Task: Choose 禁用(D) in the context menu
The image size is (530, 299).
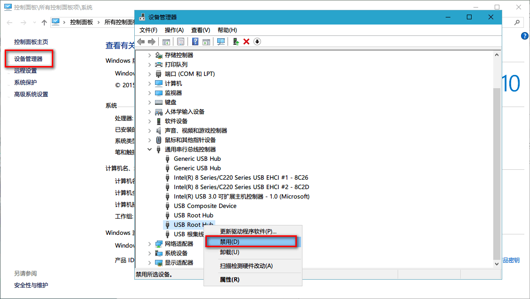Action: click(x=253, y=242)
